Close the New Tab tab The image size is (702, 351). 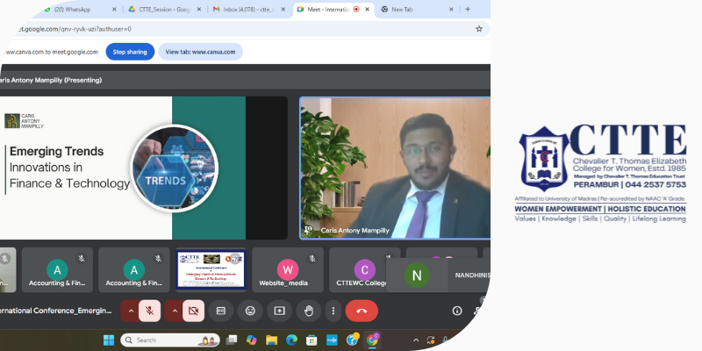coord(451,9)
